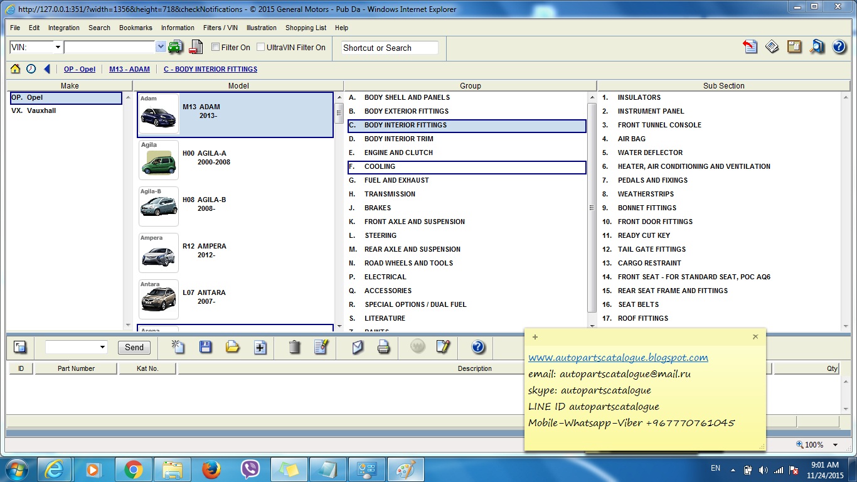Open session history via clock icon

click(x=31, y=69)
